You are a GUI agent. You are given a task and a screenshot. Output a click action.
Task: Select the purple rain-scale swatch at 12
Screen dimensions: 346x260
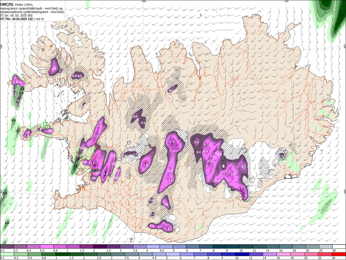pos(256,254)
